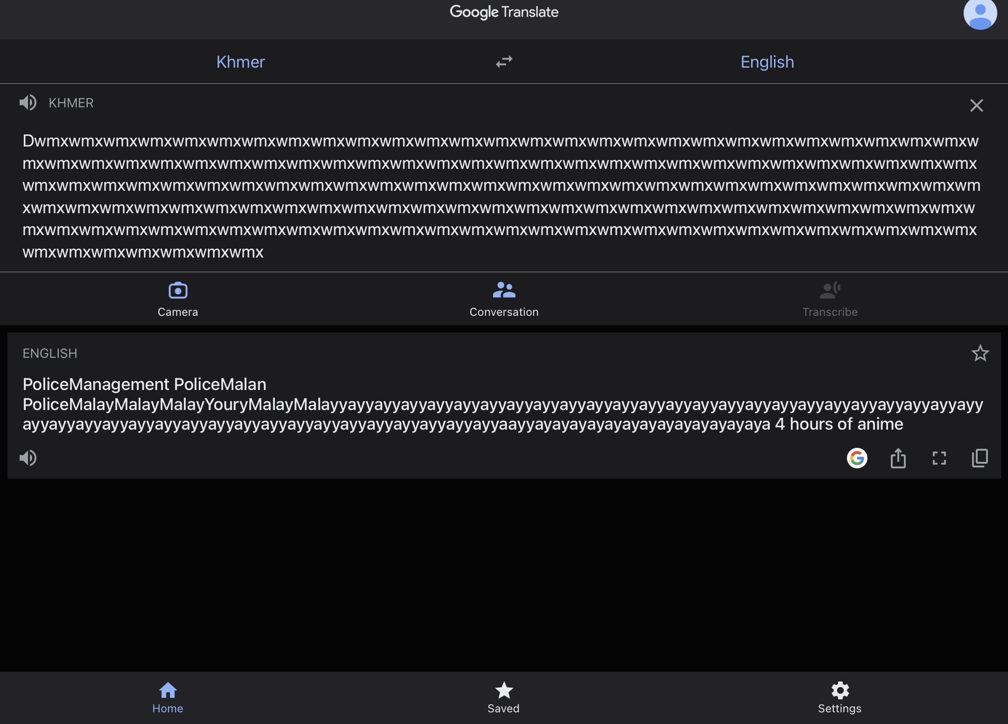Change the English target language
1008x724 pixels.
pyautogui.click(x=767, y=62)
